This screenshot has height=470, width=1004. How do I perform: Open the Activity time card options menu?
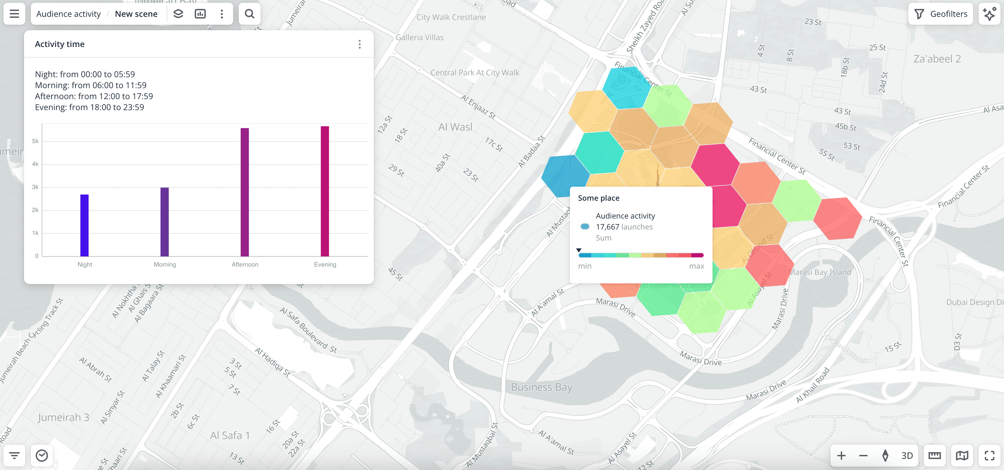(x=359, y=45)
